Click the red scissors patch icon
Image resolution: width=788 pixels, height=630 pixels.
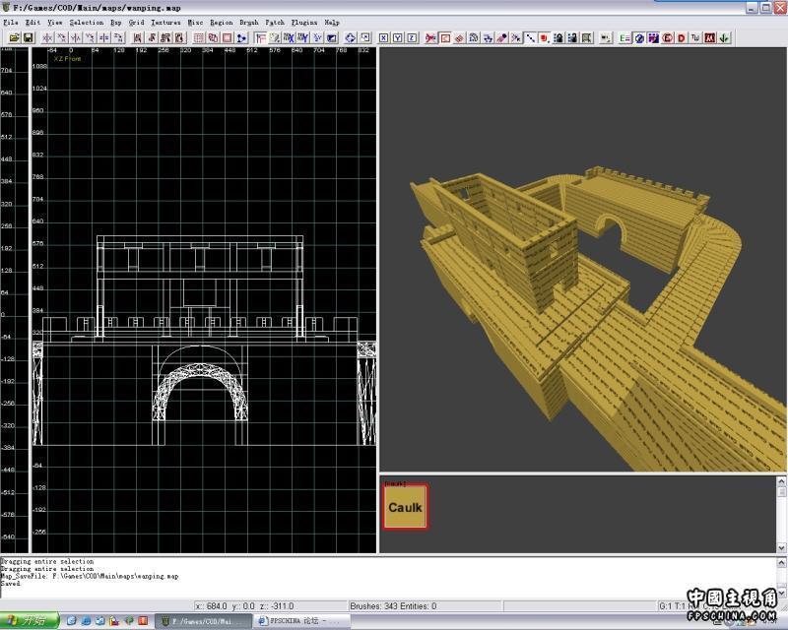coord(430,37)
